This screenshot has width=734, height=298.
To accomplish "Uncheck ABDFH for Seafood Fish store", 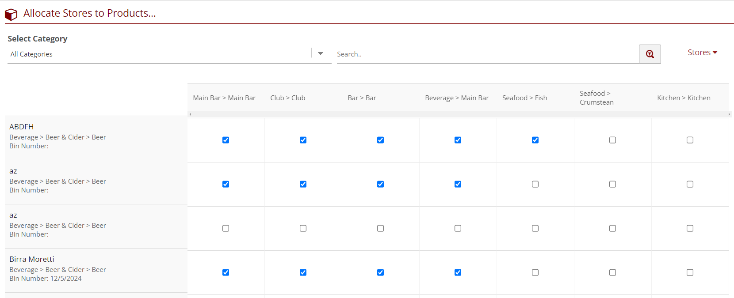I will pos(535,140).
